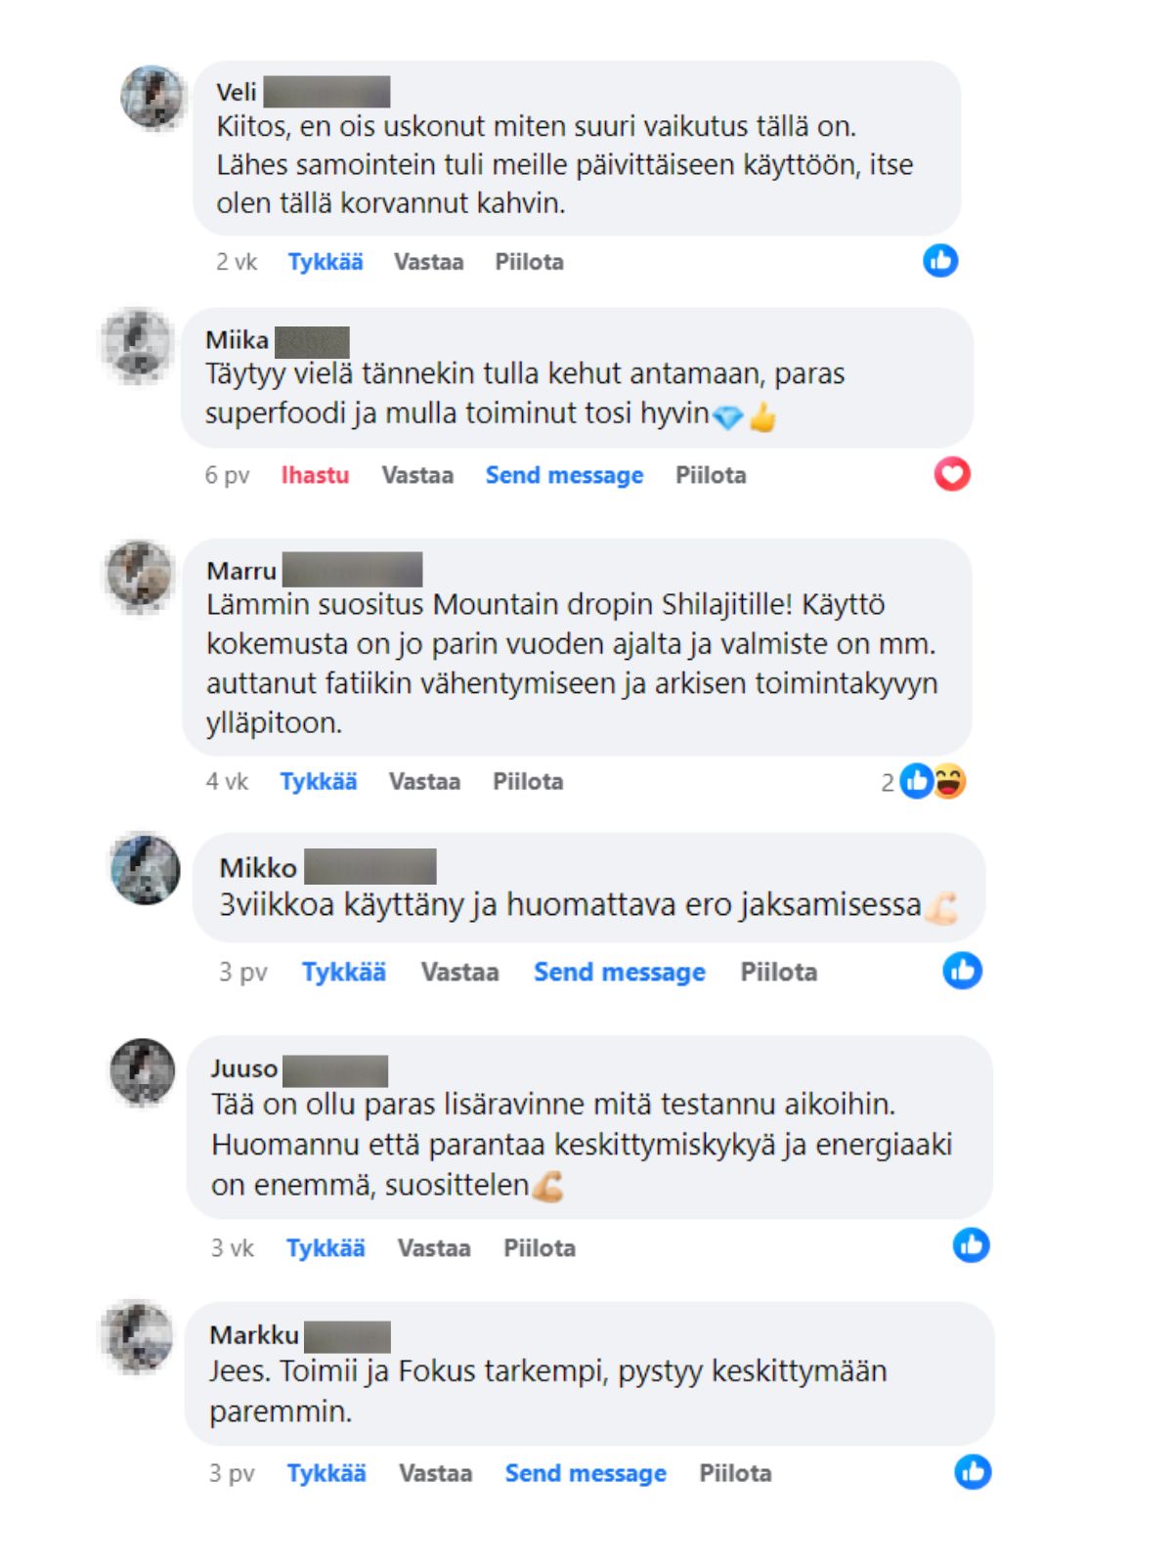Open the reactions count on Marru's comment
Screen dimensions: 1173x1564
coord(923,782)
